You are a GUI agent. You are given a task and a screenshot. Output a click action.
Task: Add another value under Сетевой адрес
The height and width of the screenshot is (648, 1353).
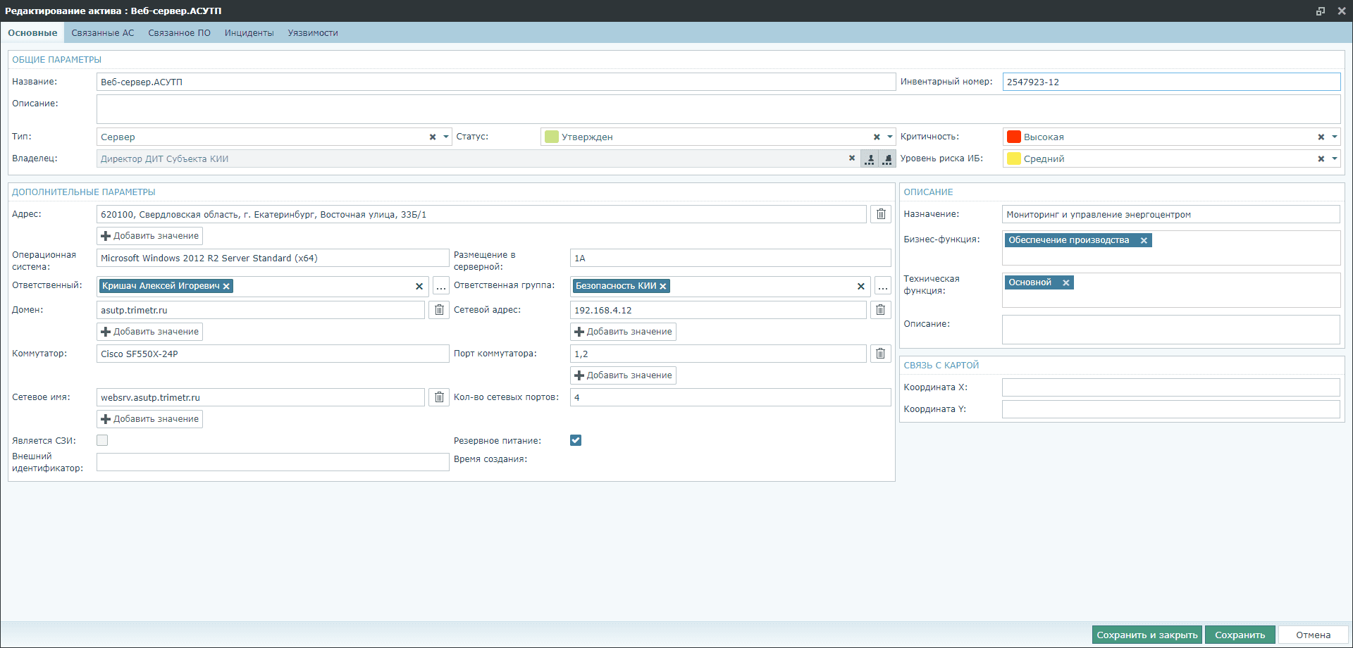pyautogui.click(x=623, y=332)
